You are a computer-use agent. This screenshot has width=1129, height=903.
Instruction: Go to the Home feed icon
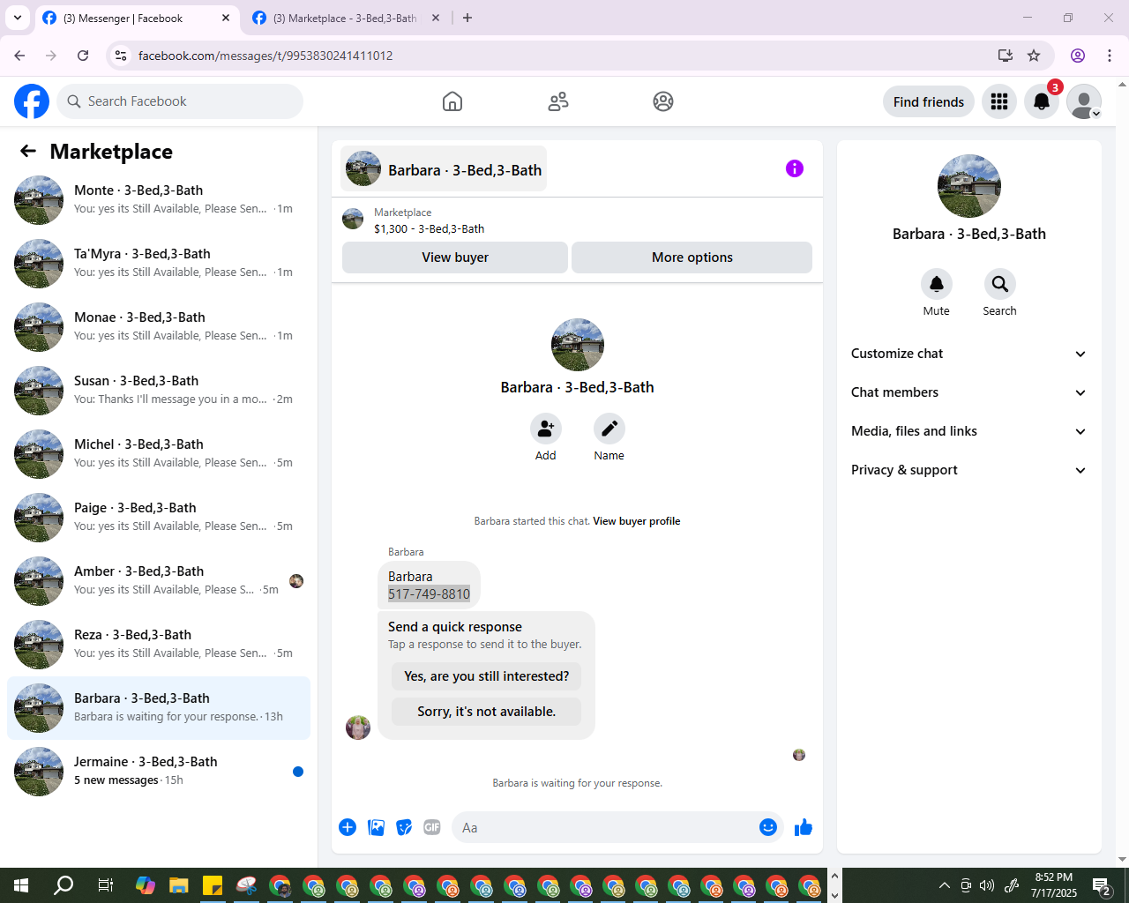(452, 101)
